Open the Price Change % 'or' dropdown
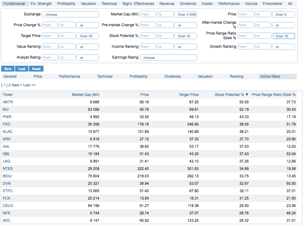Viewport: 305px width, 227px height. (88, 25)
